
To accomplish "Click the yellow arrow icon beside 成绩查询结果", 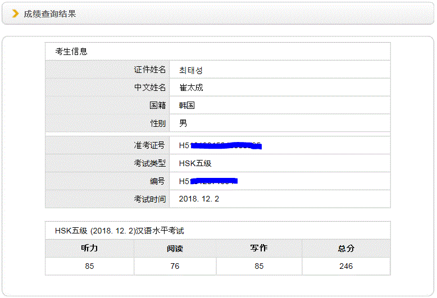I will tap(15, 13).
